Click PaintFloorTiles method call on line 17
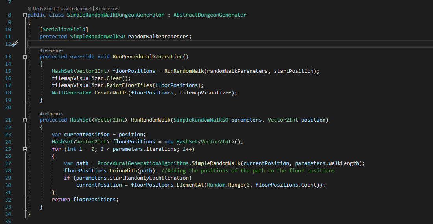 (129, 86)
